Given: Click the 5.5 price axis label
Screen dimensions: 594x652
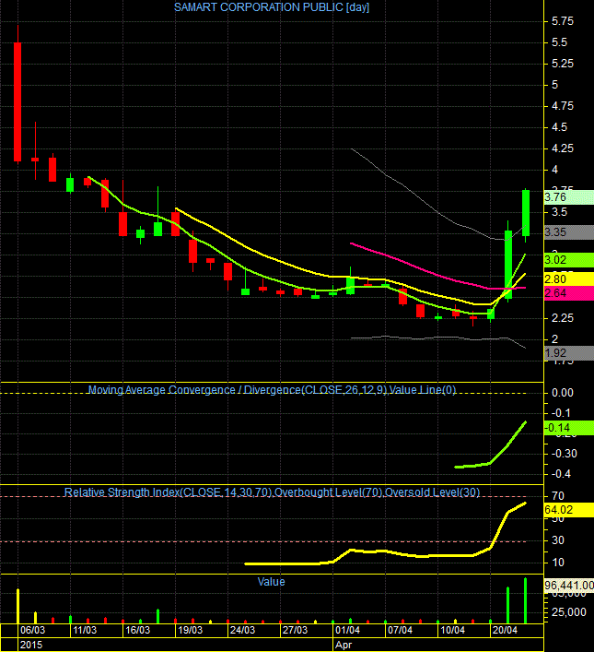Looking at the screenshot, I should pyautogui.click(x=559, y=42).
